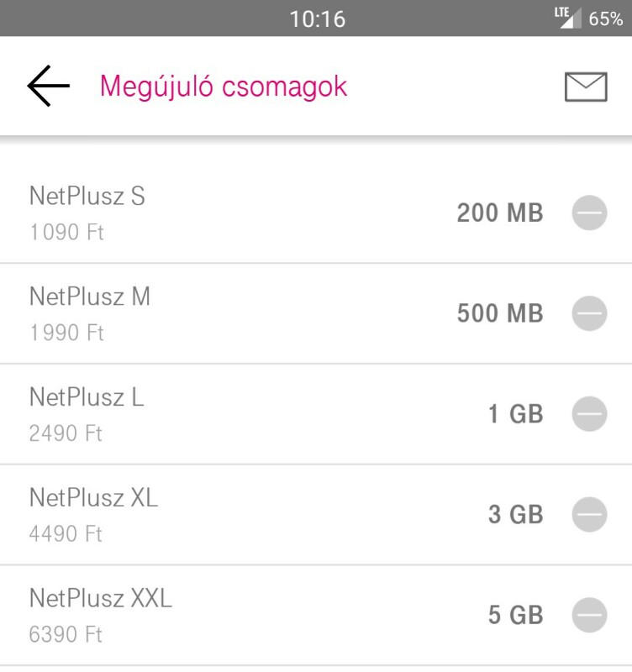Select the NetPlusz XXL package name
This screenshot has width=632, height=672.
coord(100,598)
